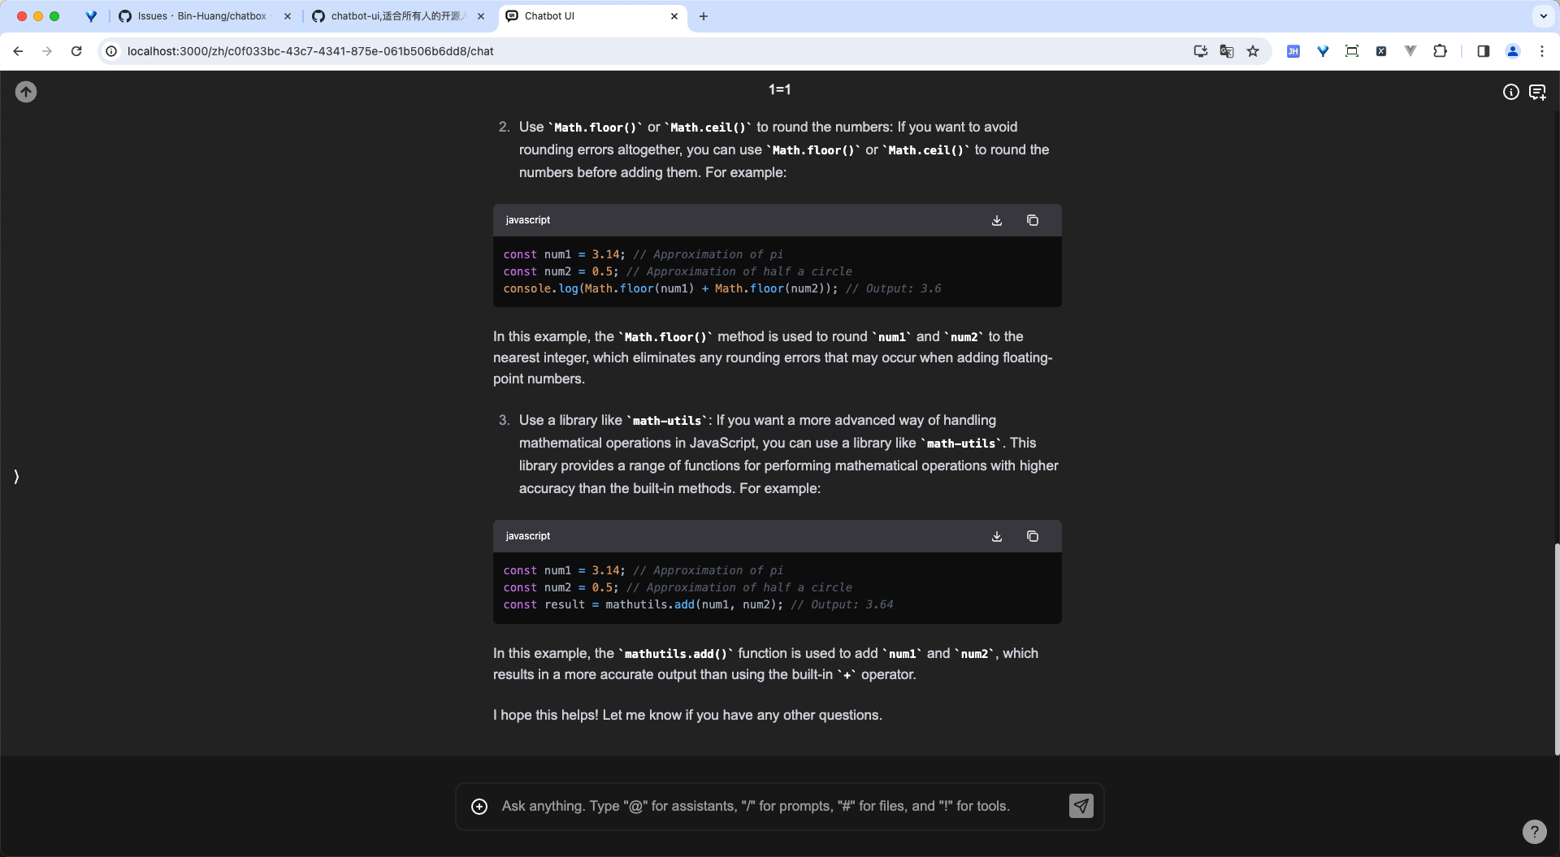Bookmark this page with the star icon
The height and width of the screenshot is (857, 1560).
pos(1253,51)
